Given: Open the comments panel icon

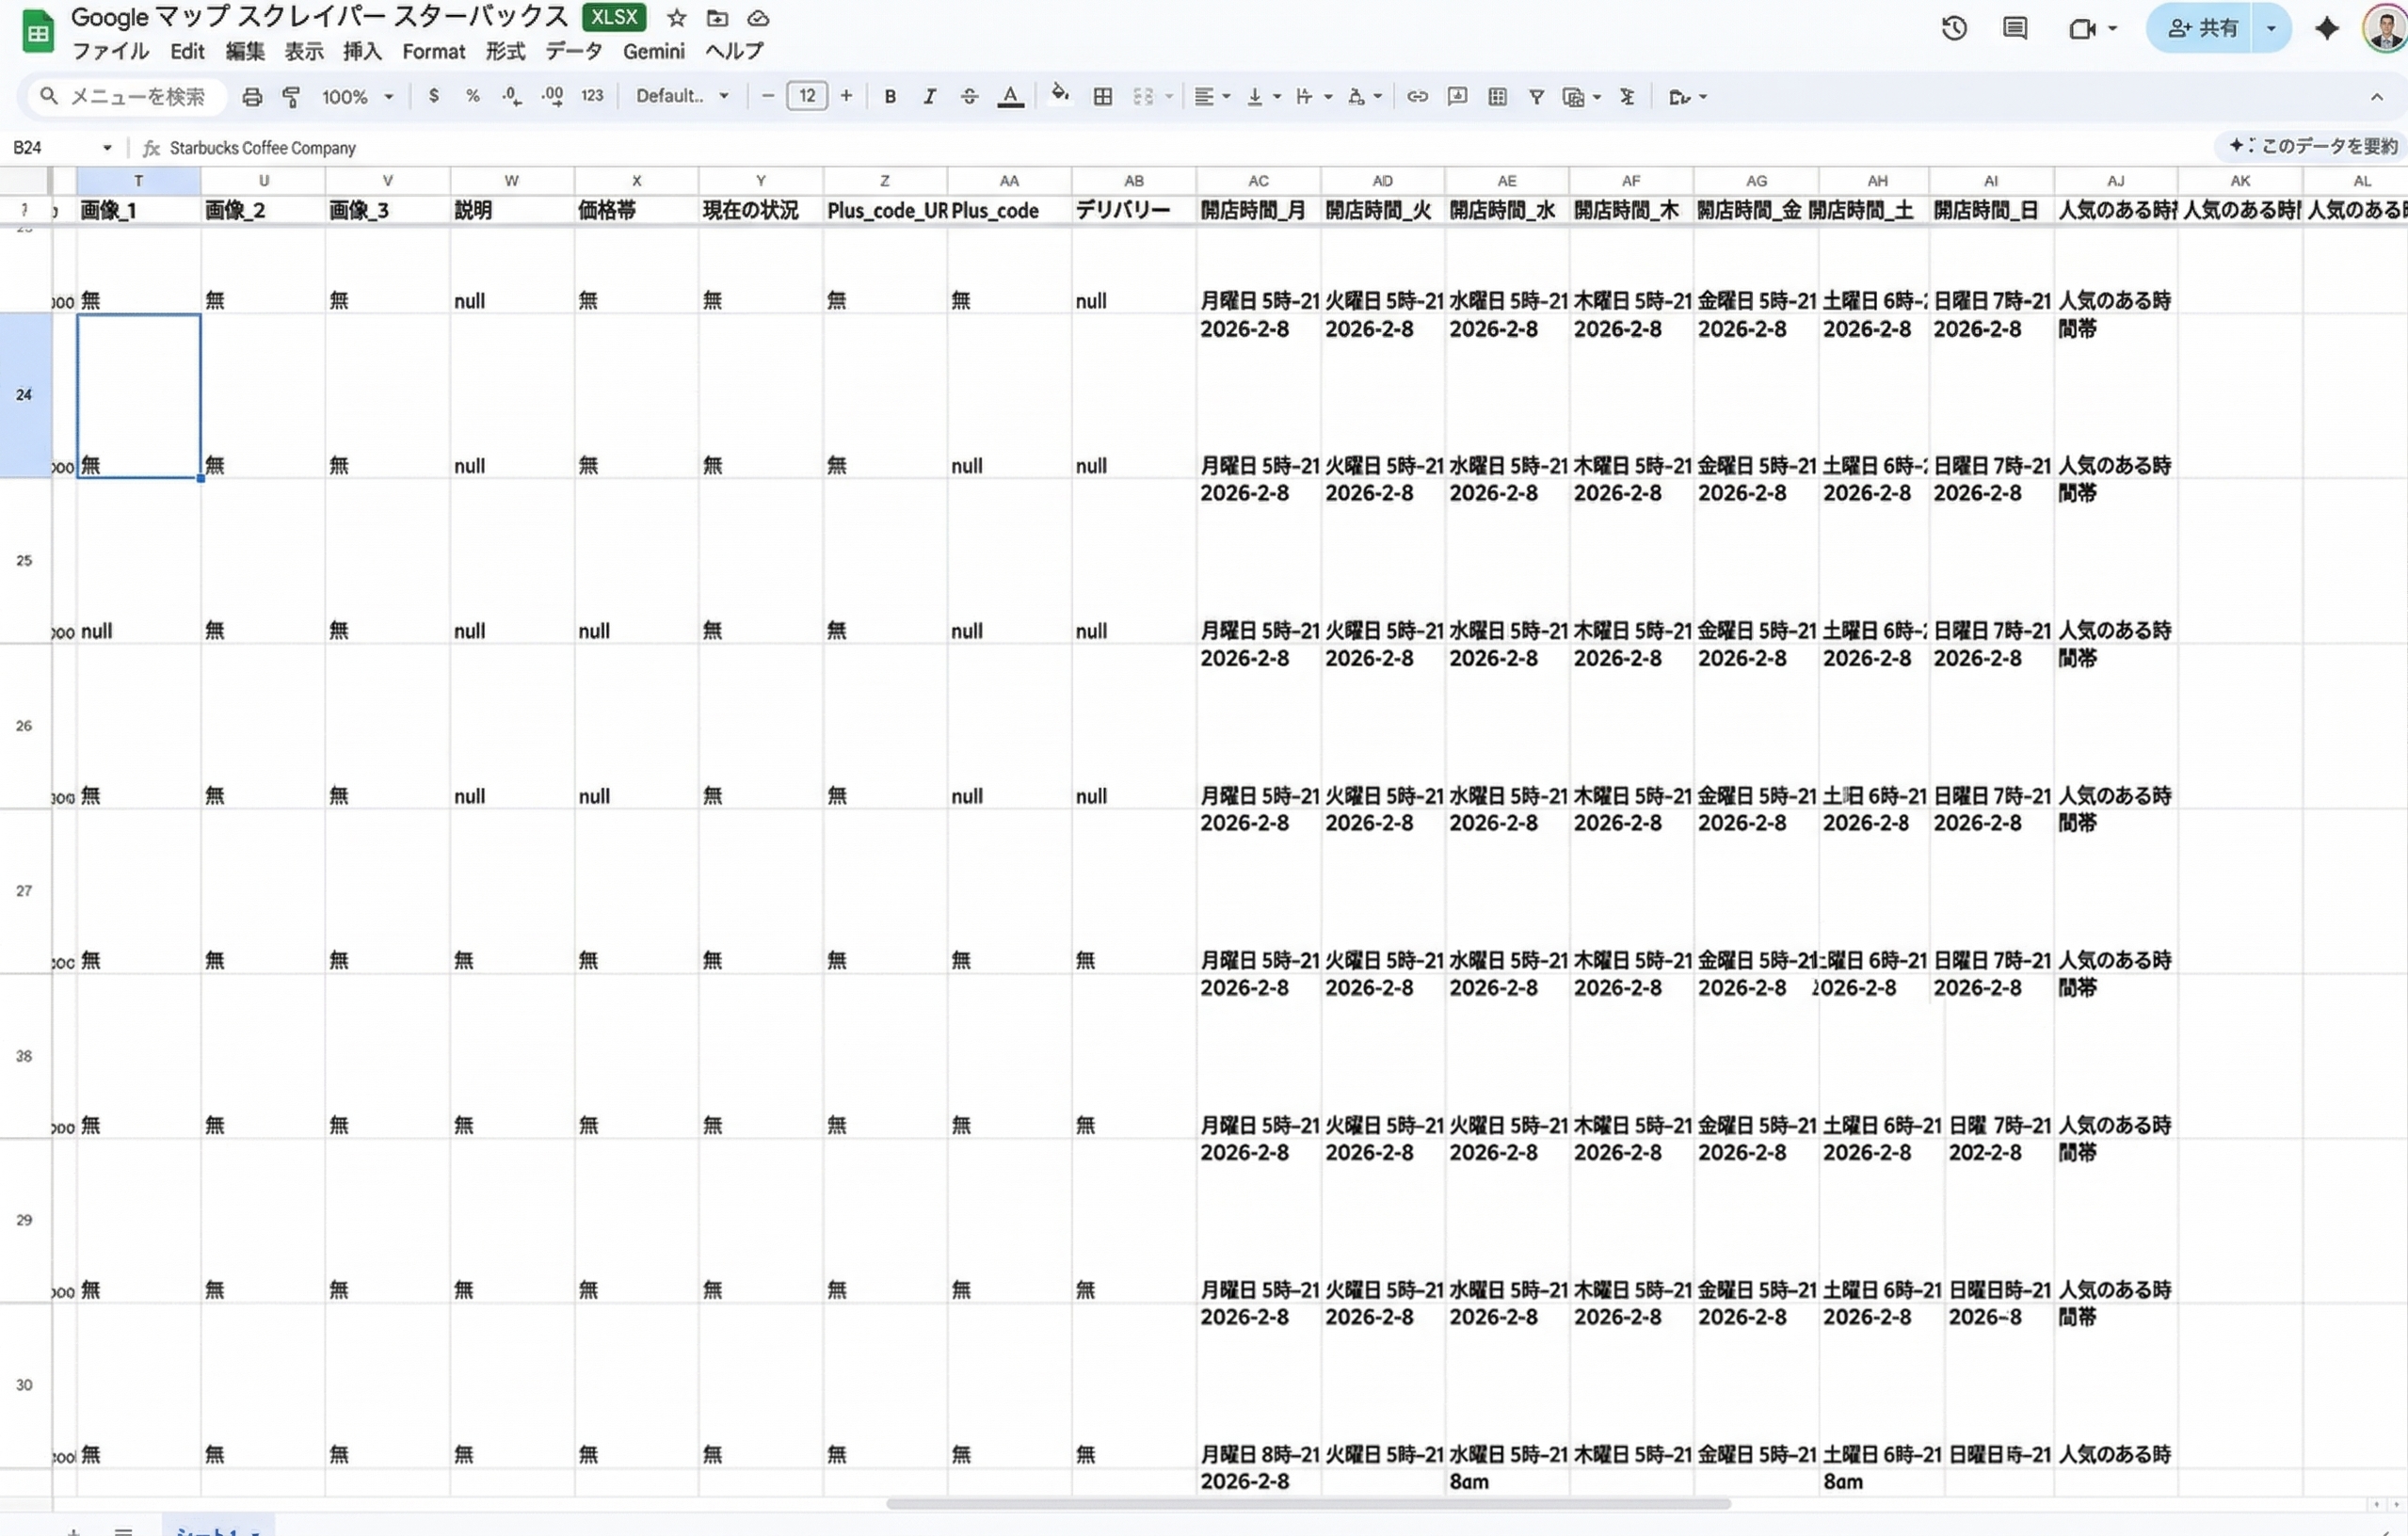Looking at the screenshot, I should tap(2015, 28).
